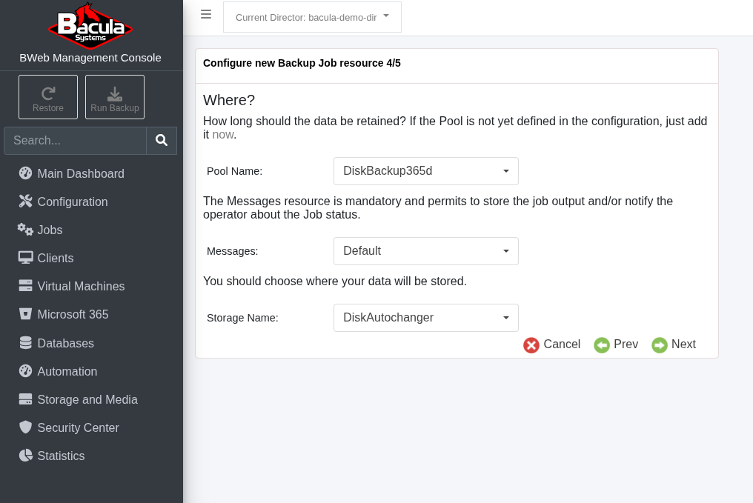Click the Run Backup icon button

[115, 97]
